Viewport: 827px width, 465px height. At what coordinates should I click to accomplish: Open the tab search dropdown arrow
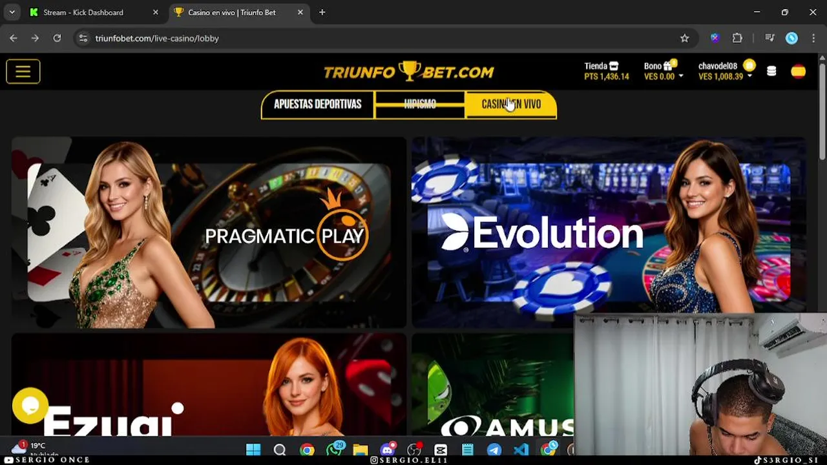(12, 12)
